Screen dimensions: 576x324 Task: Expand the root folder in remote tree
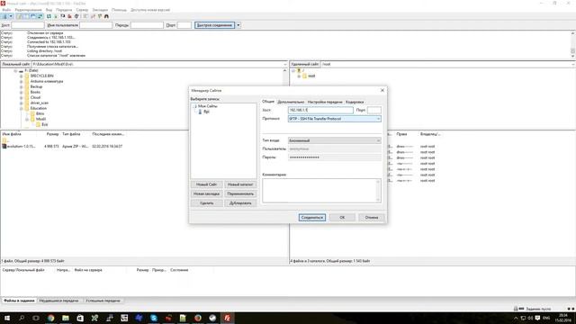click(299, 76)
